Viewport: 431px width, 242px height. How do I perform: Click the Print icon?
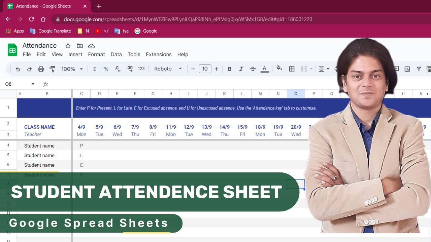[x=41, y=69]
